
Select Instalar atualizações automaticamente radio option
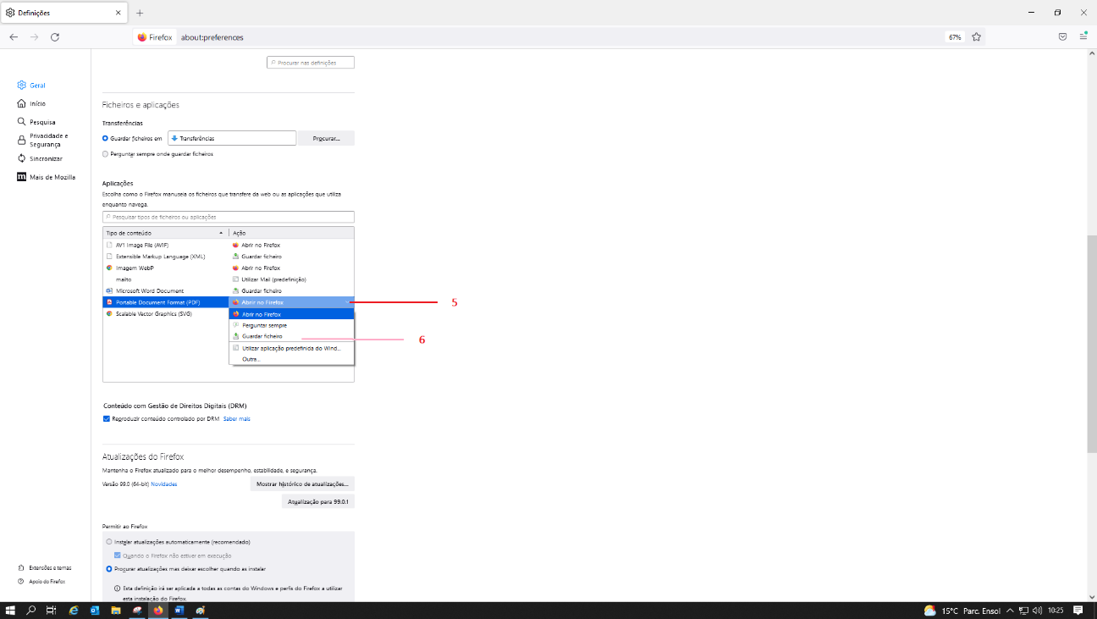pos(109,541)
